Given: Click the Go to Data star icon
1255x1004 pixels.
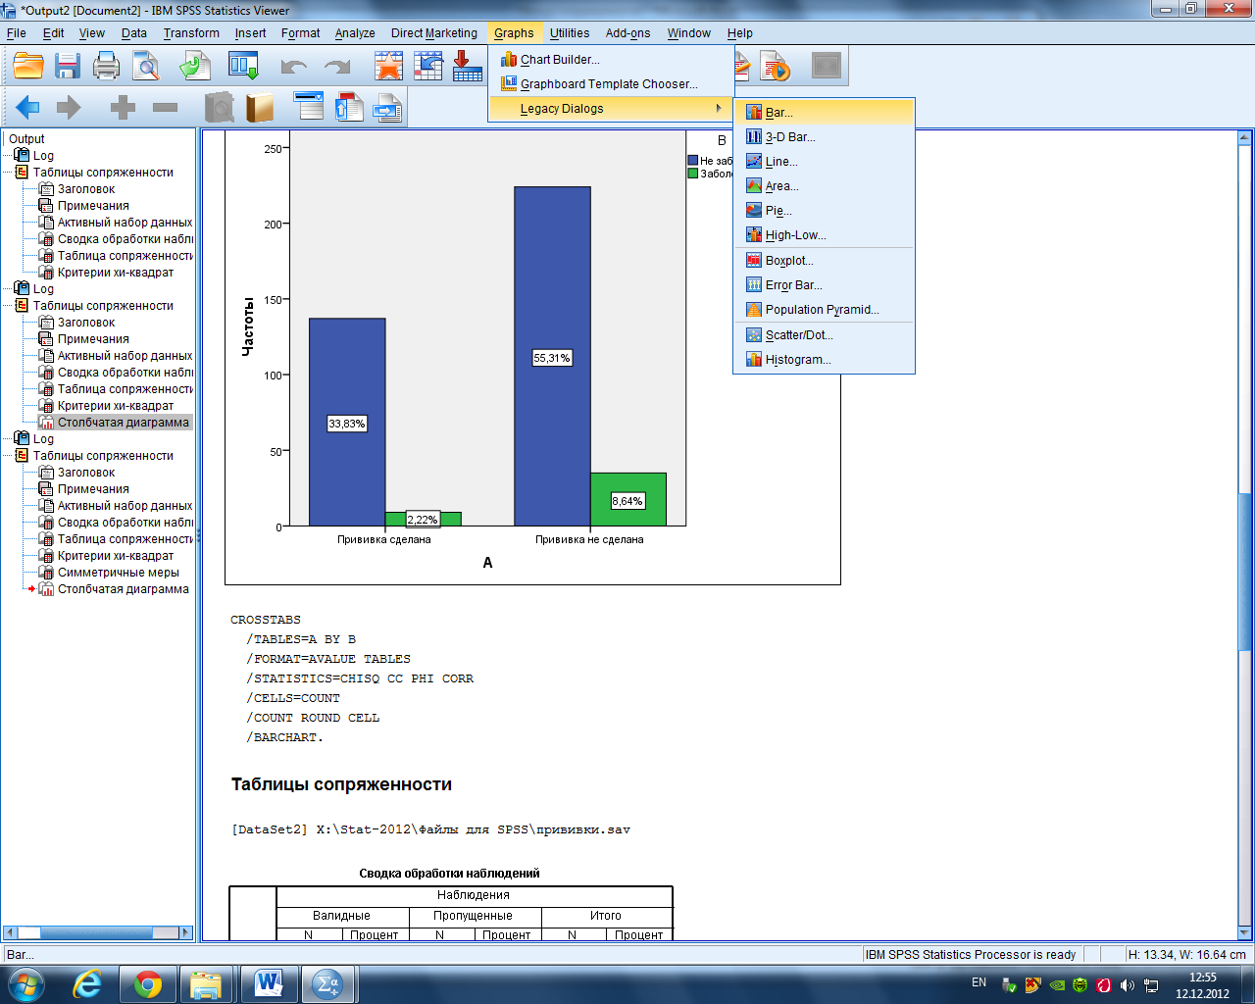Looking at the screenshot, I should coord(389,66).
